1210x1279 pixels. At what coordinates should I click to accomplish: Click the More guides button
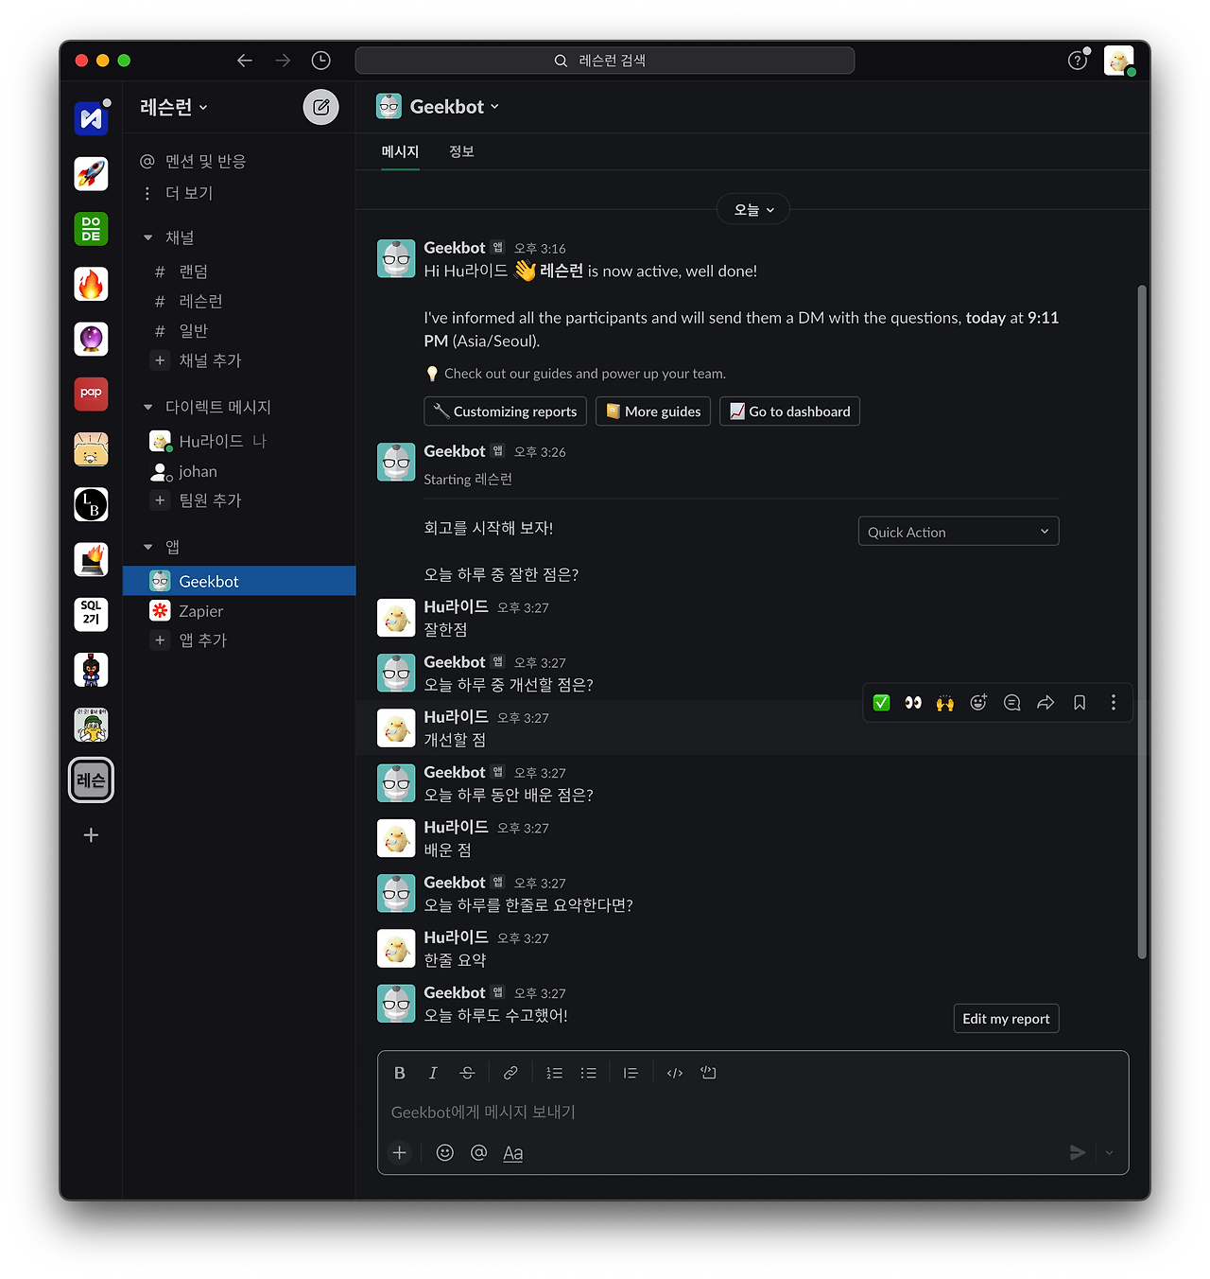[x=653, y=412]
